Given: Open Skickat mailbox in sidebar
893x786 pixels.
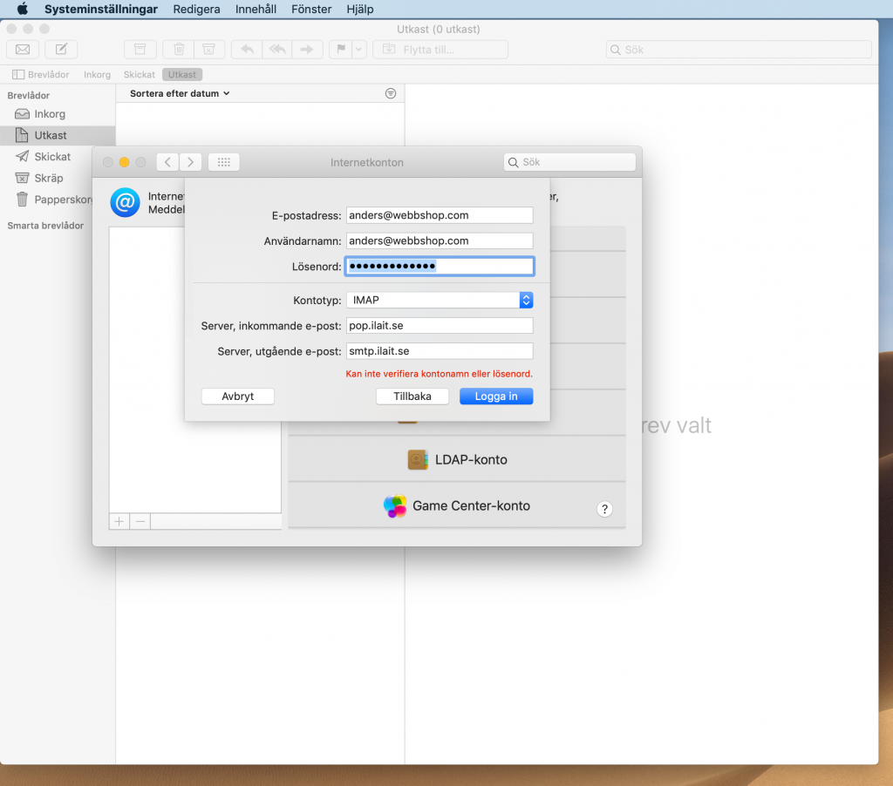Looking at the screenshot, I should pyautogui.click(x=58, y=157).
